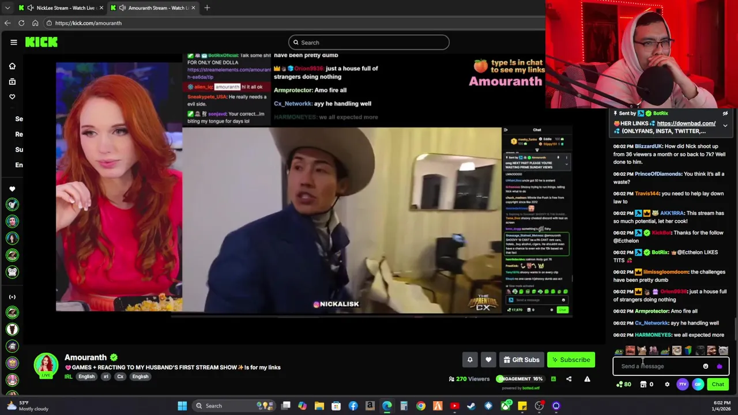Open Windows Start menu
Screen dimensions: 738x415
182,406
